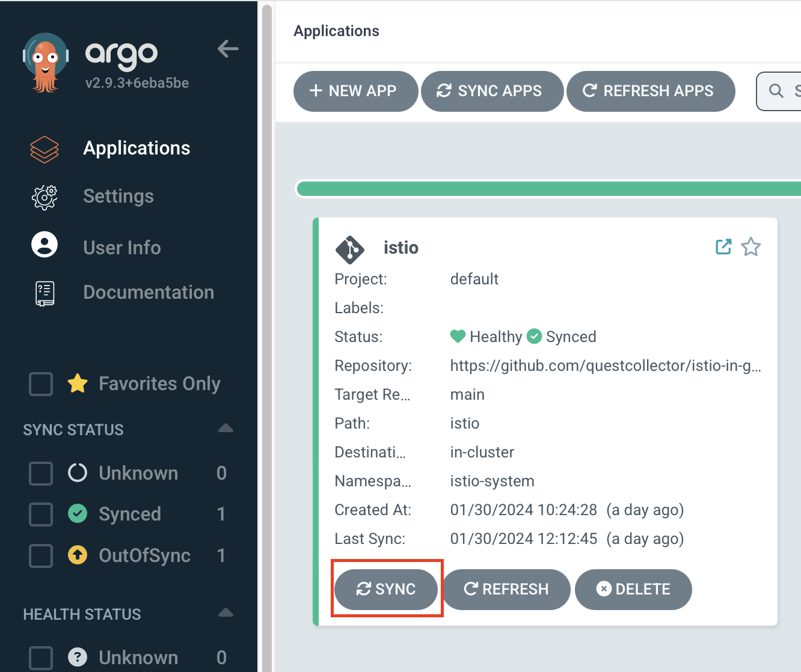This screenshot has height=672, width=801.
Task: Click the search magnifier icon
Action: tap(776, 91)
